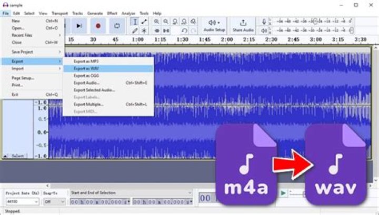Image resolution: width=379 pixels, height=215 pixels.
Task: Select Export Multiple menu entry
Action: point(88,104)
